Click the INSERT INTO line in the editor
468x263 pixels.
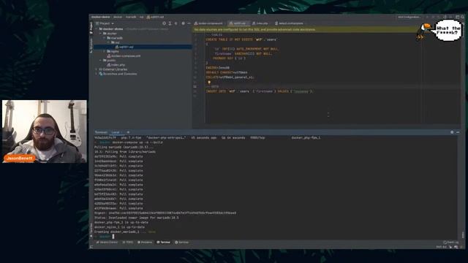point(259,91)
